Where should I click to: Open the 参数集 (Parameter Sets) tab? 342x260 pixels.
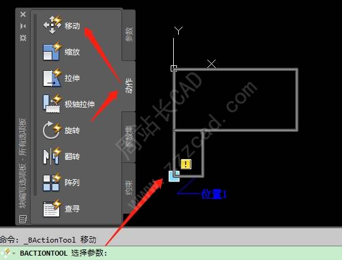click(x=129, y=137)
